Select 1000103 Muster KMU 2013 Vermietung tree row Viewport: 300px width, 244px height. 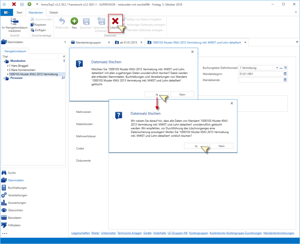[x=34, y=74]
